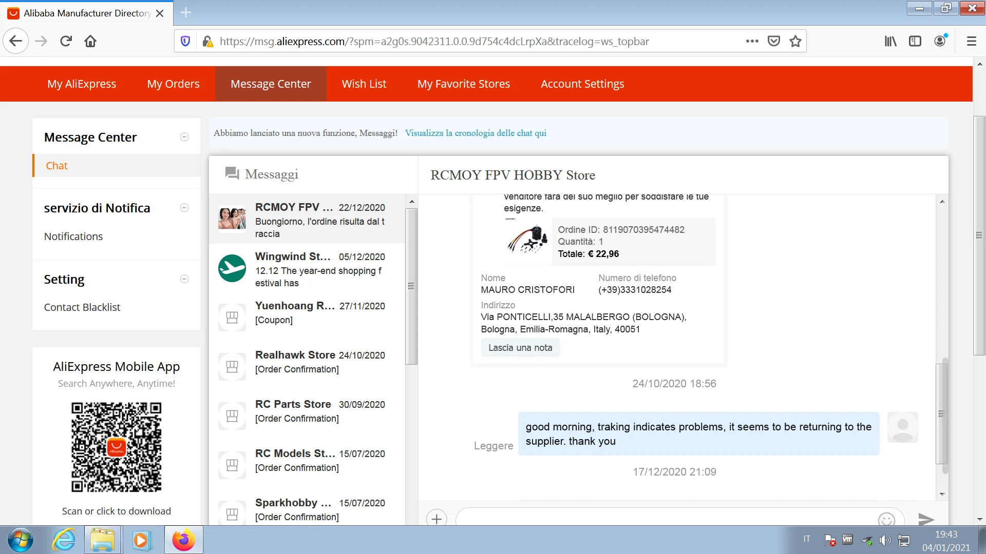This screenshot has height=554, width=986.
Task: Collapse the servizio di Notifica section
Action: 184,208
